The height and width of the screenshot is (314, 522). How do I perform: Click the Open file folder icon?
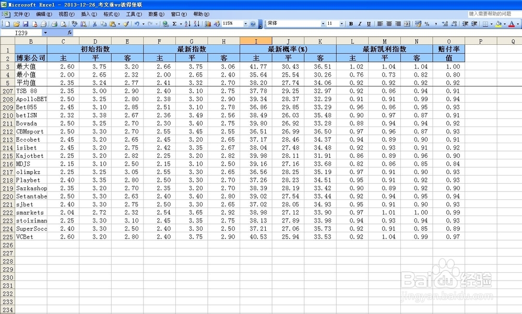point(16,24)
